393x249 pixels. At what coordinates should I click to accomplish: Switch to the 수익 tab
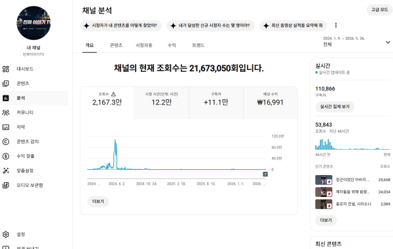(x=172, y=45)
